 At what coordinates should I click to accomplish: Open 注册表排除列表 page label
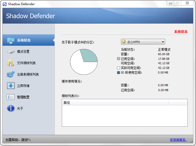pyautogui.click(x=28, y=75)
